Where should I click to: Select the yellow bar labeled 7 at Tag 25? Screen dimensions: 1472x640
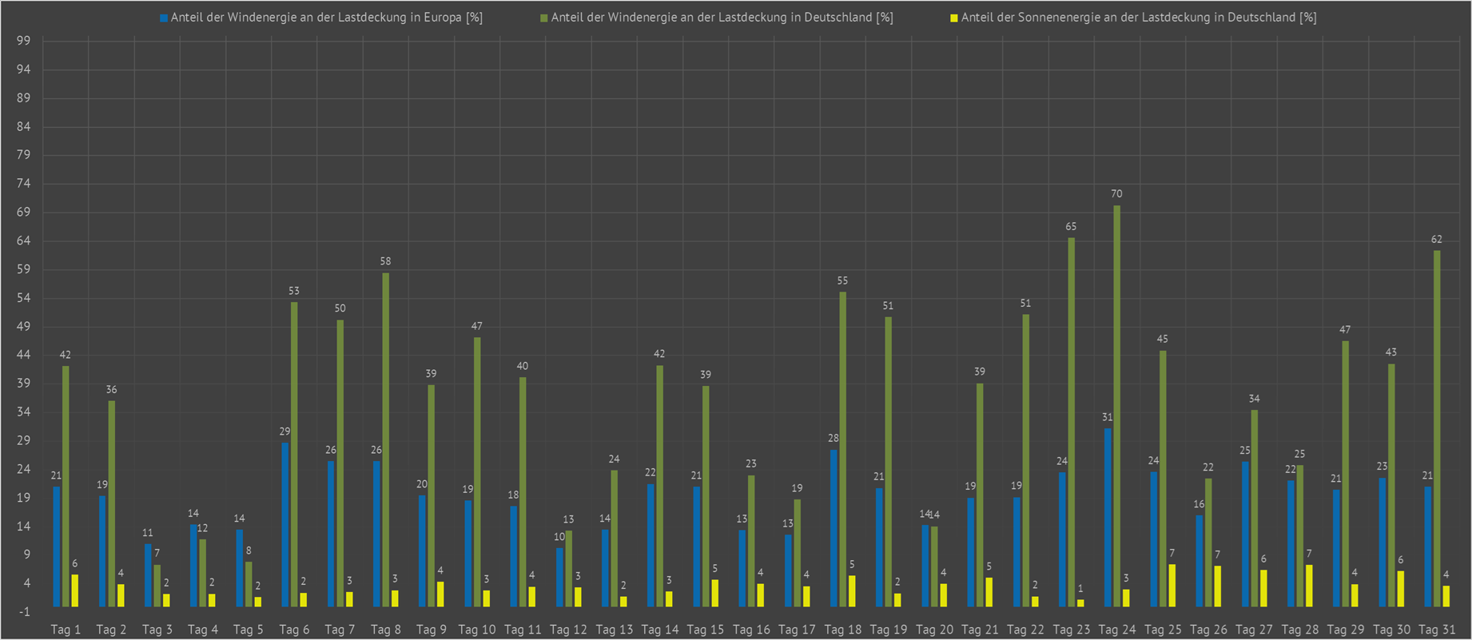[1172, 586]
